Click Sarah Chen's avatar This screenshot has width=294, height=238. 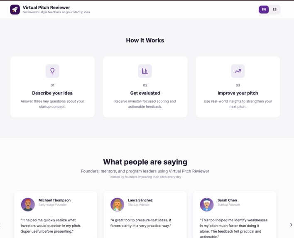pyautogui.click(x=207, y=205)
